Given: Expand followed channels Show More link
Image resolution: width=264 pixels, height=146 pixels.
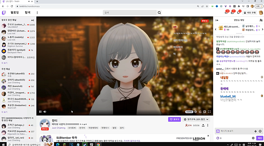Looking at the screenshot, I should click(x=5, y=63).
